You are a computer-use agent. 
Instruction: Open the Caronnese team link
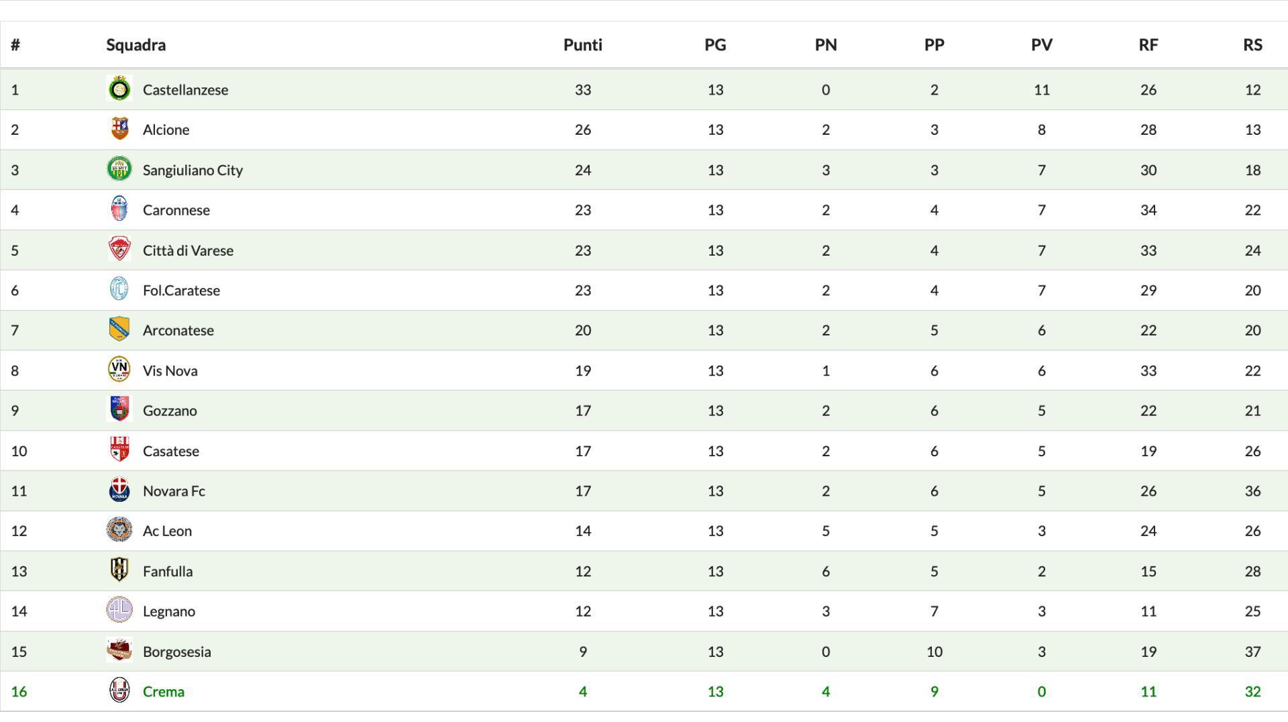[176, 210]
